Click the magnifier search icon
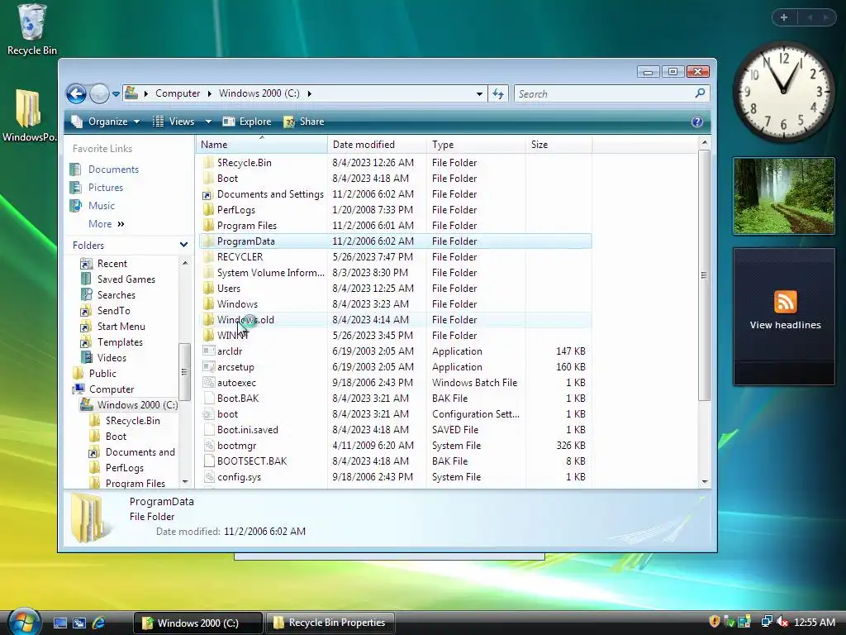This screenshot has height=635, width=846. click(x=701, y=93)
